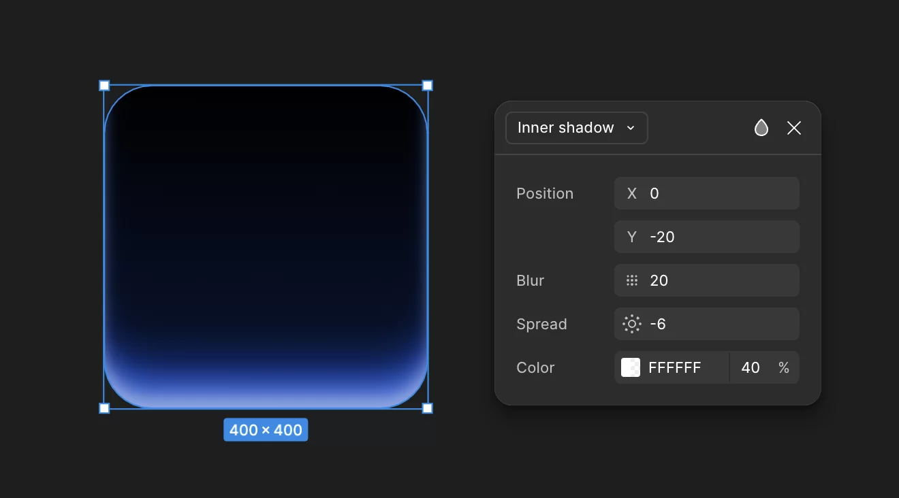Click the bottom-left selection handle

[104, 408]
